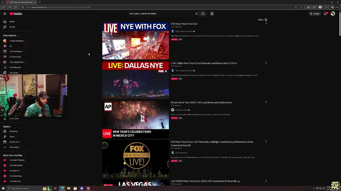Image resolution: width=341 pixels, height=191 pixels.
Task: Open the notifications bell
Action: point(326,14)
